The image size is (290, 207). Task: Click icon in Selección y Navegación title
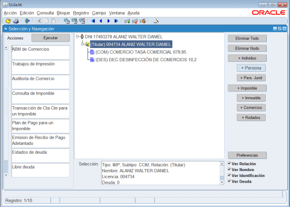[6, 29]
